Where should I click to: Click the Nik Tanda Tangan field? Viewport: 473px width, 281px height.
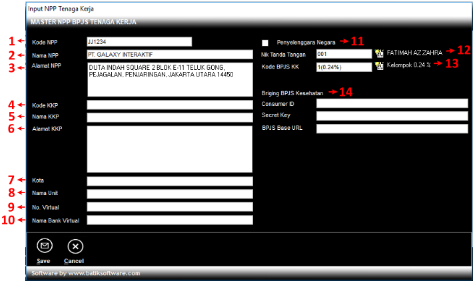click(x=344, y=54)
